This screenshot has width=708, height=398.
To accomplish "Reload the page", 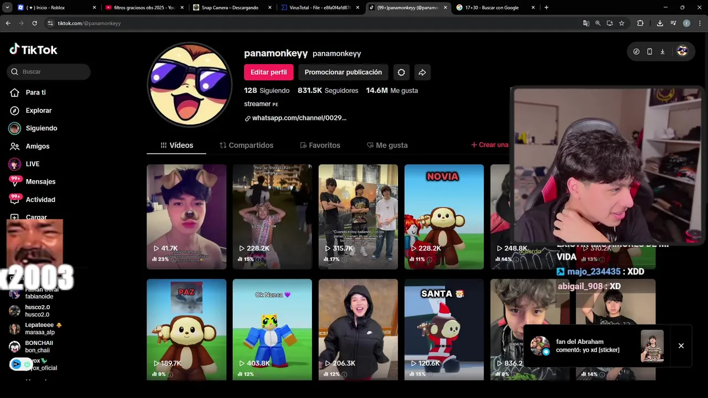I will (x=34, y=23).
